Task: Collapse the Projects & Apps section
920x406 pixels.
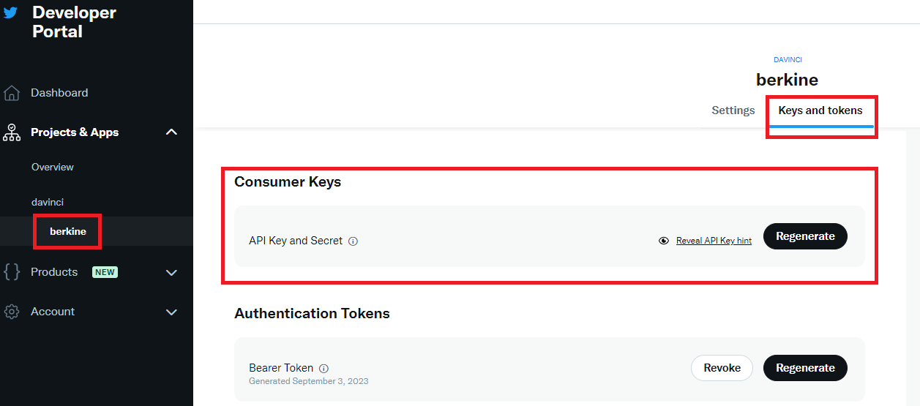Action: pyautogui.click(x=171, y=132)
